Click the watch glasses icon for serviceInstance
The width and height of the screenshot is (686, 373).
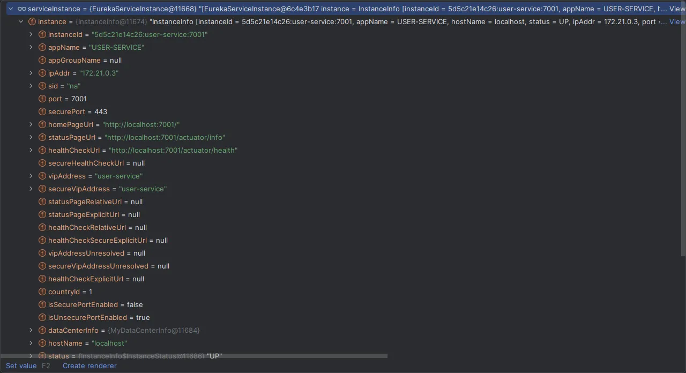click(x=21, y=9)
